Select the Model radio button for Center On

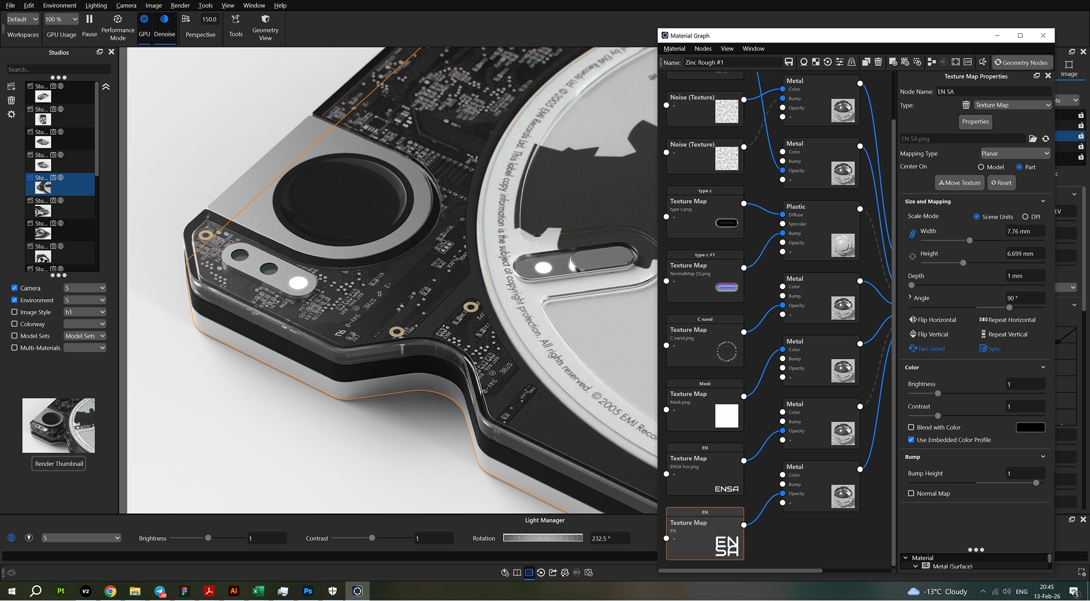[981, 167]
